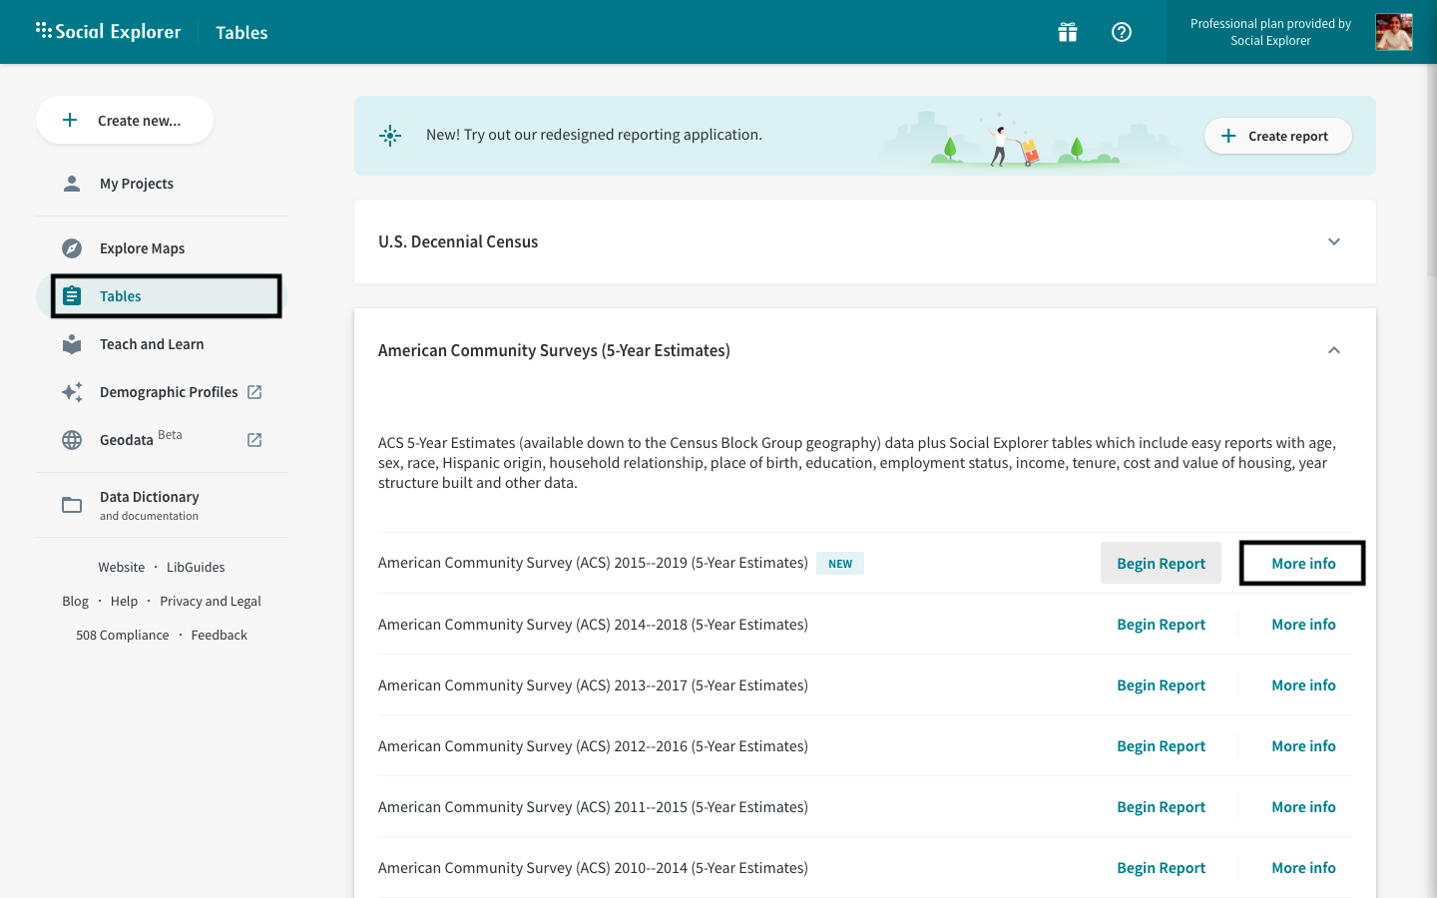The height and width of the screenshot is (898, 1437).
Task: Open the help question mark icon
Action: [1122, 32]
